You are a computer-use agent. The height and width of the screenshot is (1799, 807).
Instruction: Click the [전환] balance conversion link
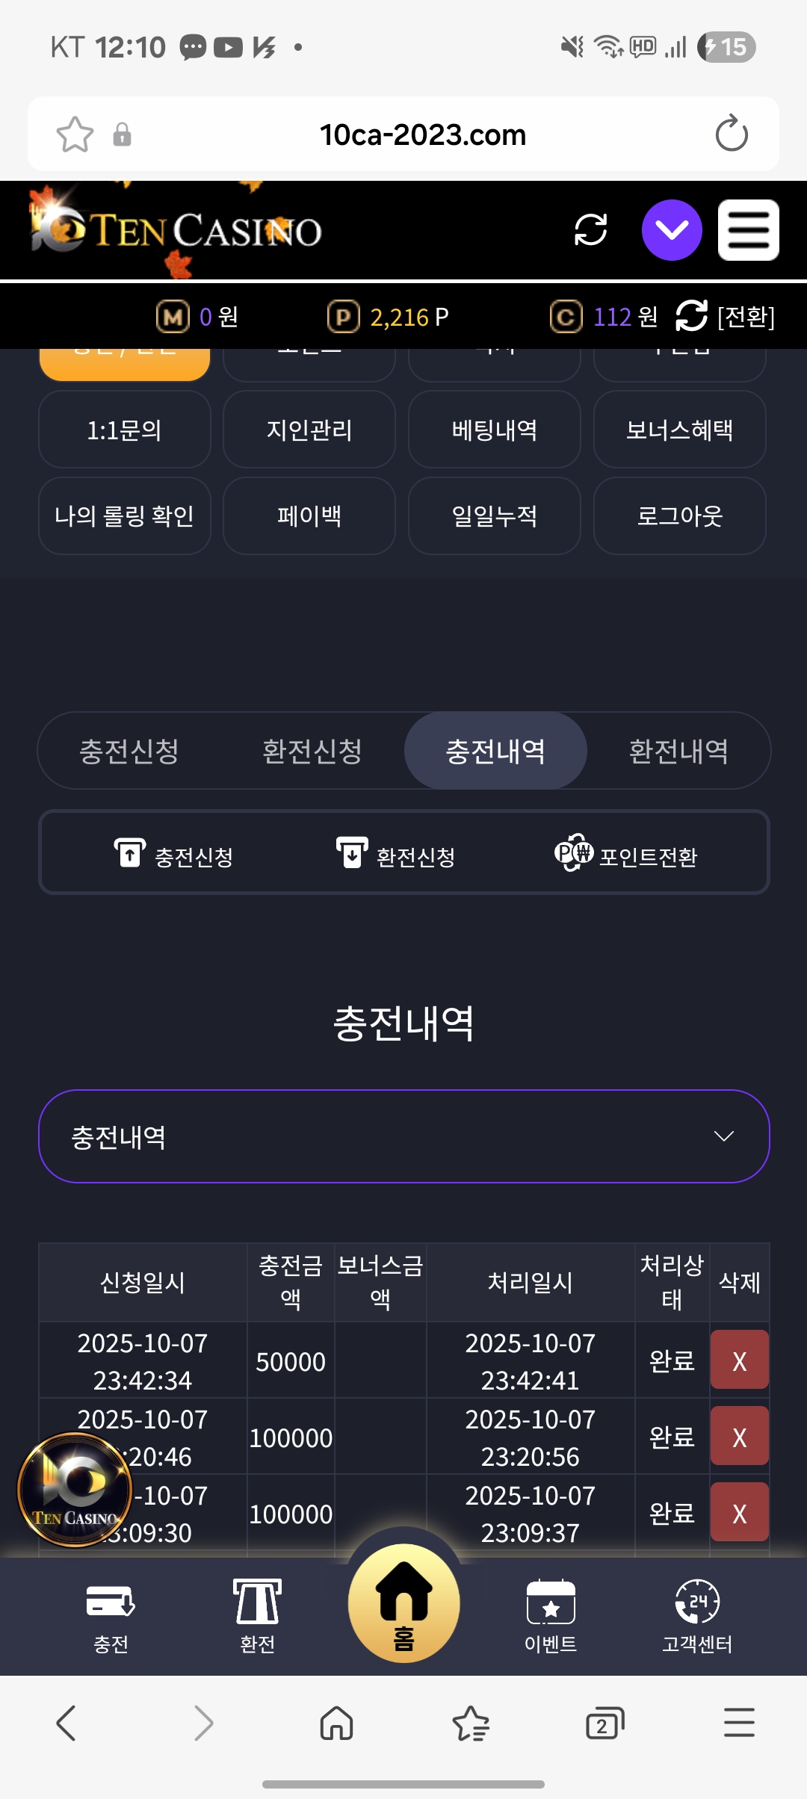tap(726, 317)
